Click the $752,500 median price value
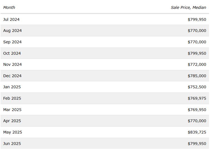Image resolution: width=211 pixels, height=153 pixels. [x=197, y=87]
